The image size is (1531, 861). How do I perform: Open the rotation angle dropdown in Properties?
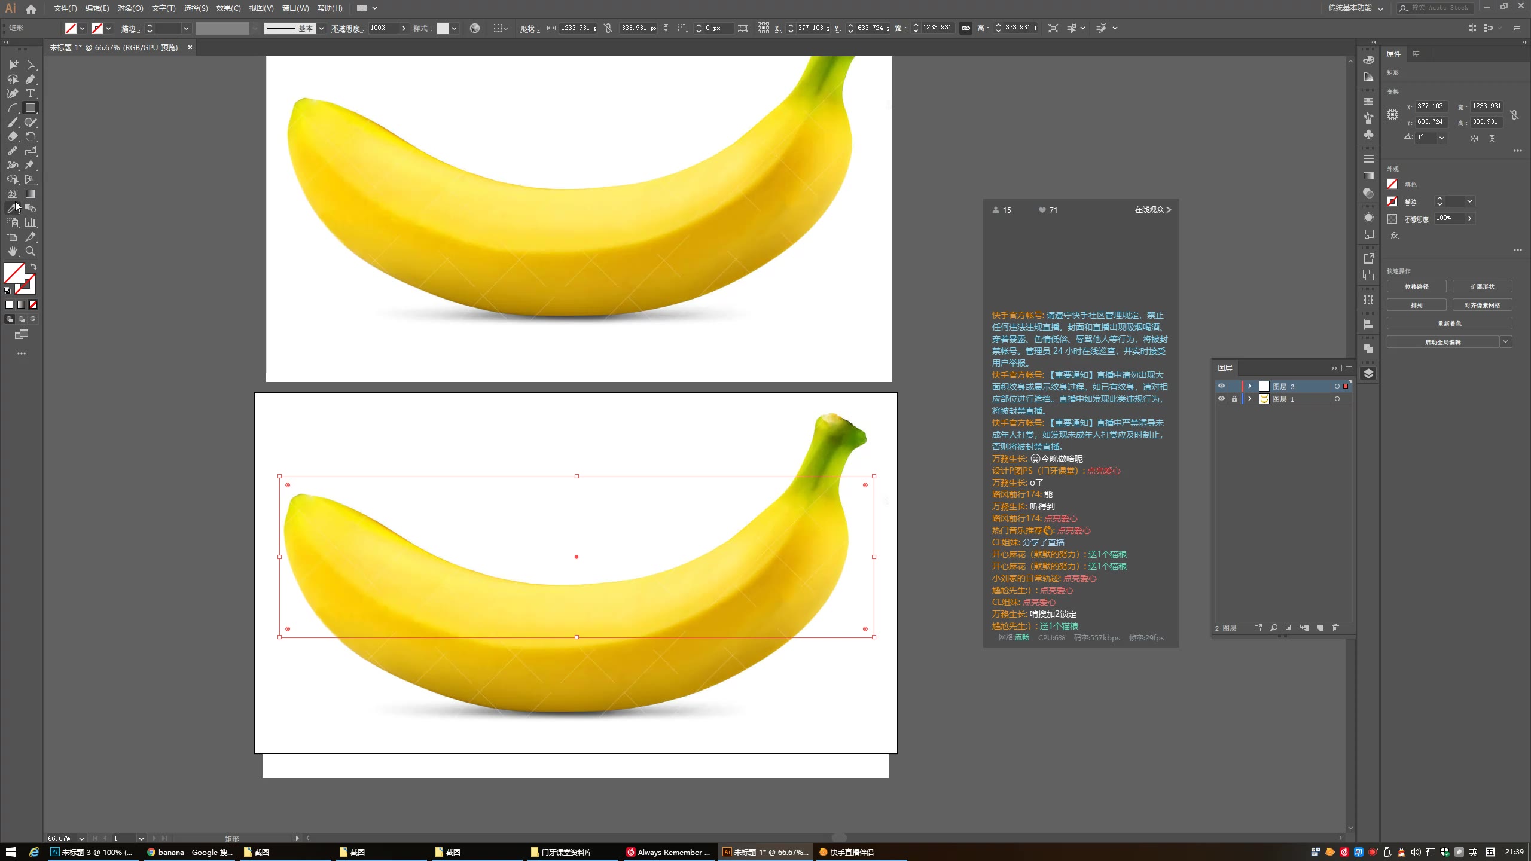(x=1442, y=137)
